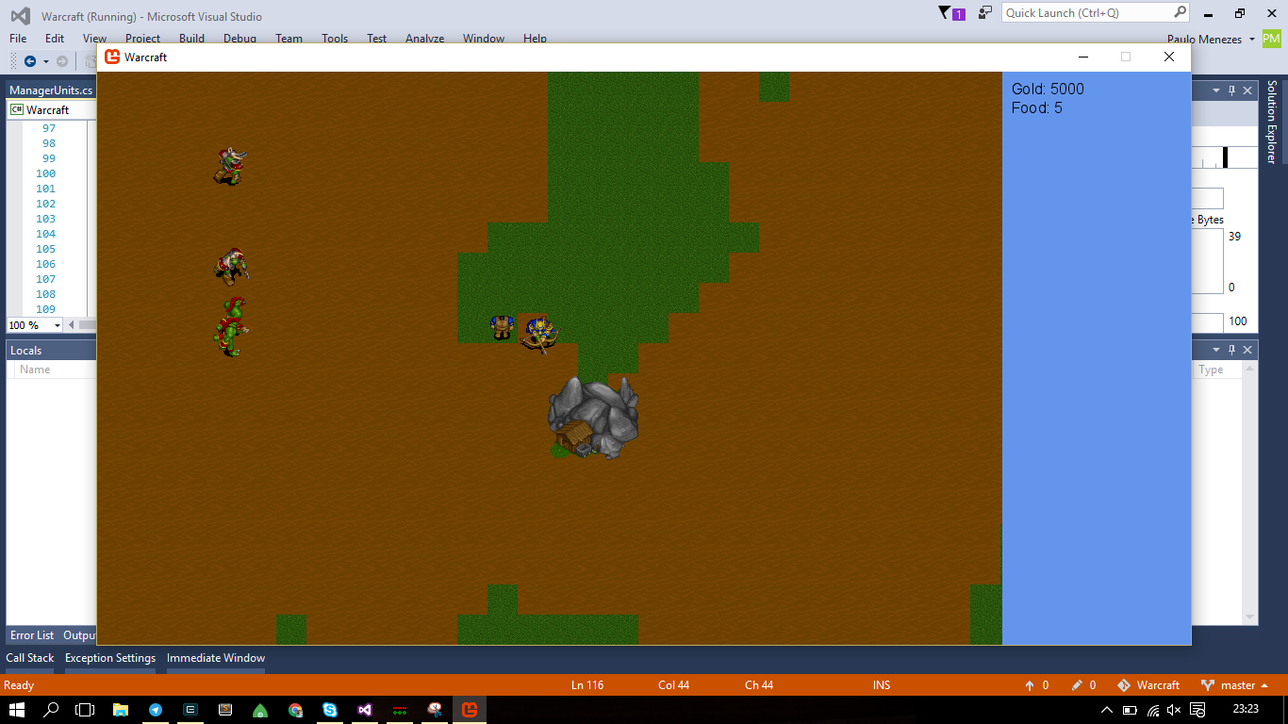Click the unpublished commits up-arrow indicator

click(1037, 685)
